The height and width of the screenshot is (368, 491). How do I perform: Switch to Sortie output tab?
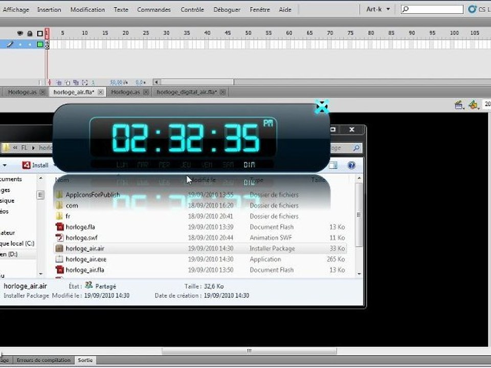pos(85,360)
